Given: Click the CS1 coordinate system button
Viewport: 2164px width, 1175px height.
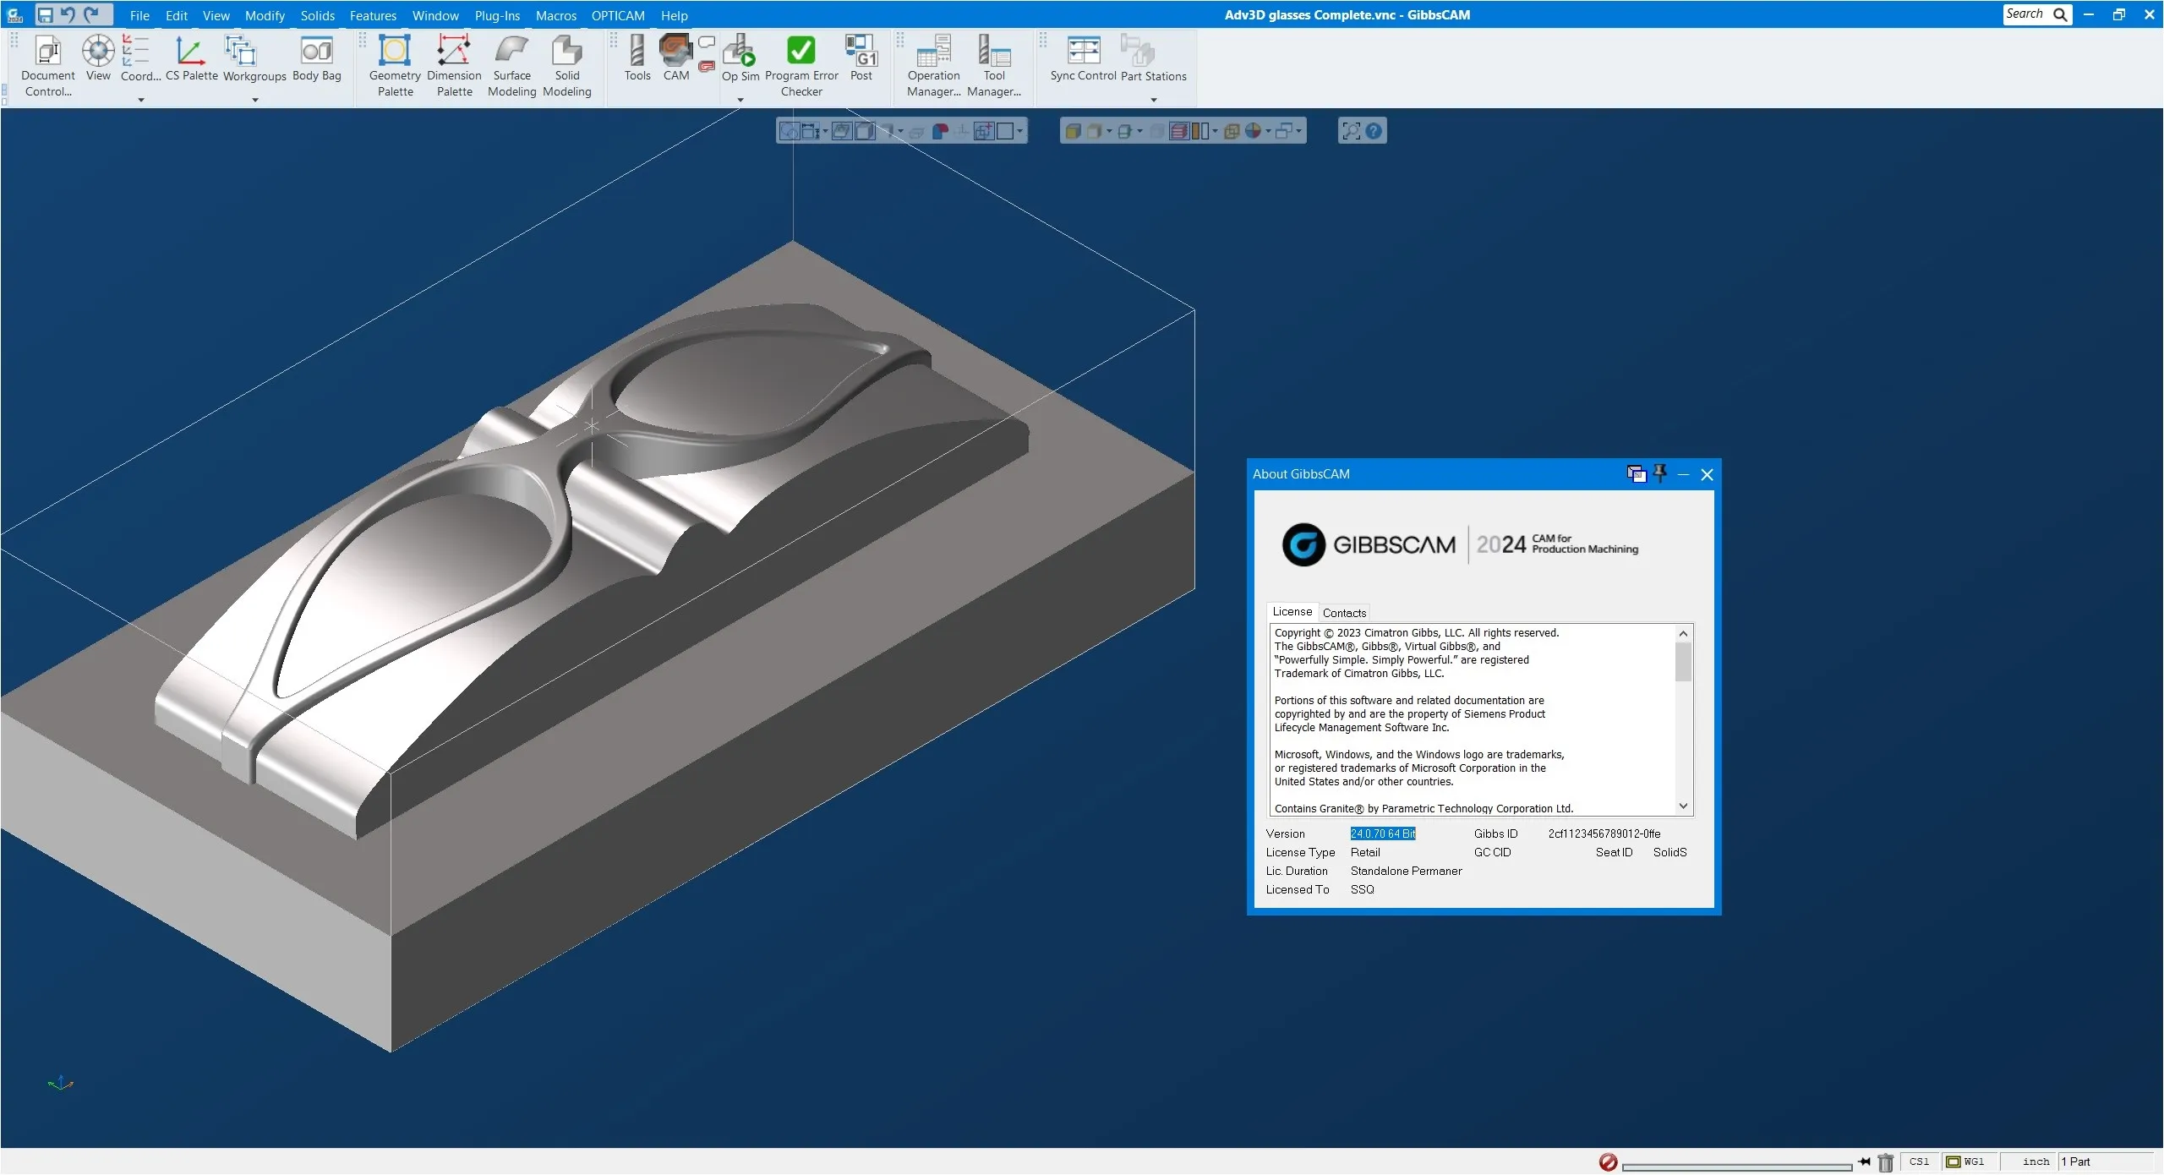Looking at the screenshot, I should click(1919, 1161).
